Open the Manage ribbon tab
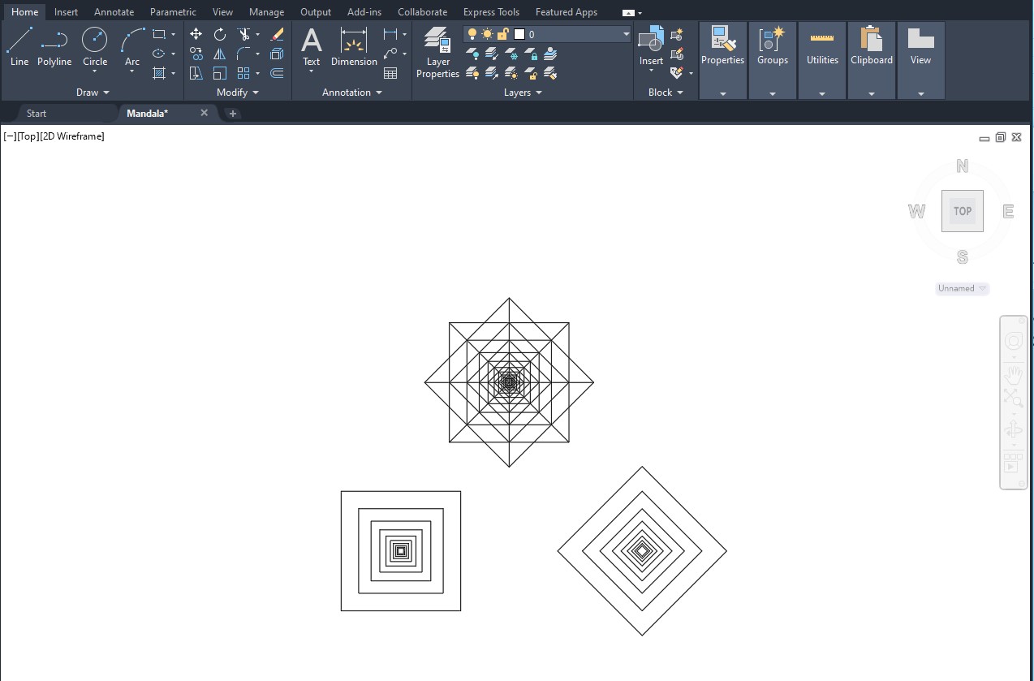 [266, 12]
